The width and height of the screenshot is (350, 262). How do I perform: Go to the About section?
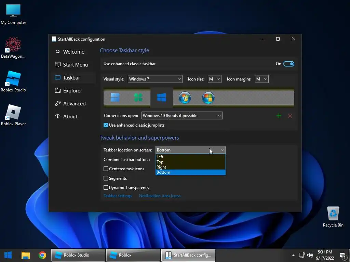click(x=73, y=117)
